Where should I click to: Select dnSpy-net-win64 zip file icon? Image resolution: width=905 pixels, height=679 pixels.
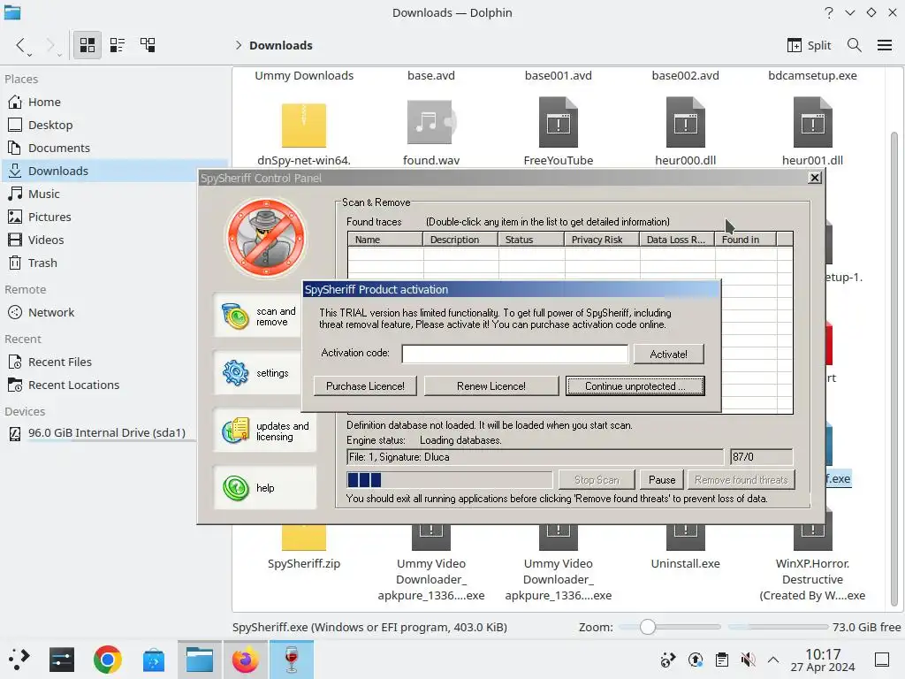click(x=304, y=125)
